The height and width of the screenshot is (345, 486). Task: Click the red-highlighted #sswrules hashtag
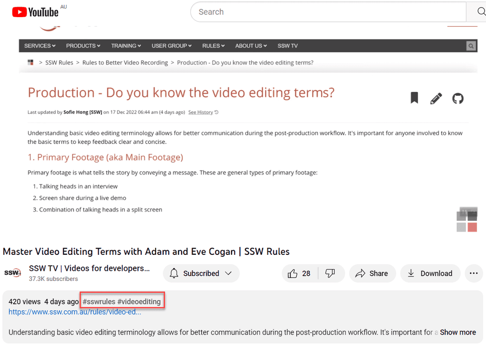click(x=98, y=301)
